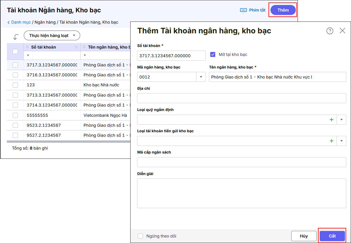
Task: Uncheck the Mở tại kho bạc checkbox
Action: (213, 55)
